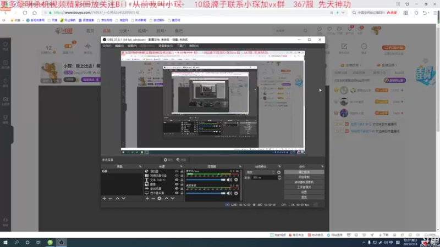
Task: Click the transition duration 300 ms field
Action: click(x=264, y=177)
